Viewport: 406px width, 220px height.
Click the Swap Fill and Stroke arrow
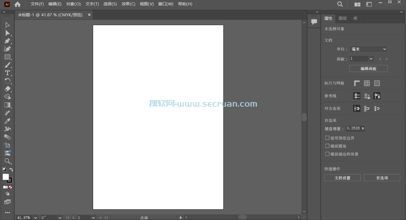(x=11, y=169)
